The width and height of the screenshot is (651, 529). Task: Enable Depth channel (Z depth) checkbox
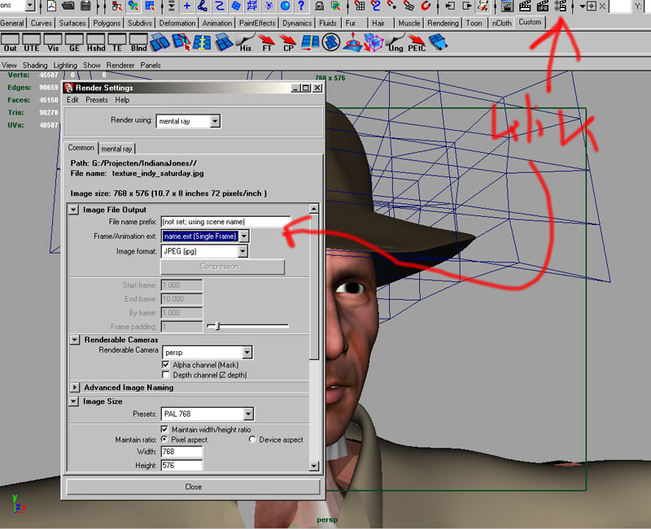pyautogui.click(x=166, y=375)
